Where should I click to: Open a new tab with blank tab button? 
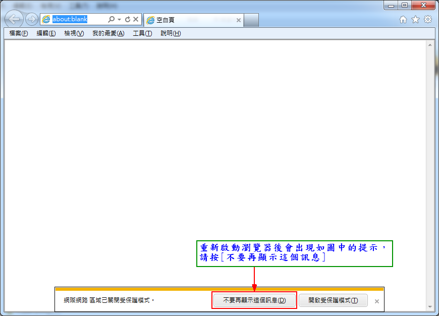pyautogui.click(x=251, y=20)
